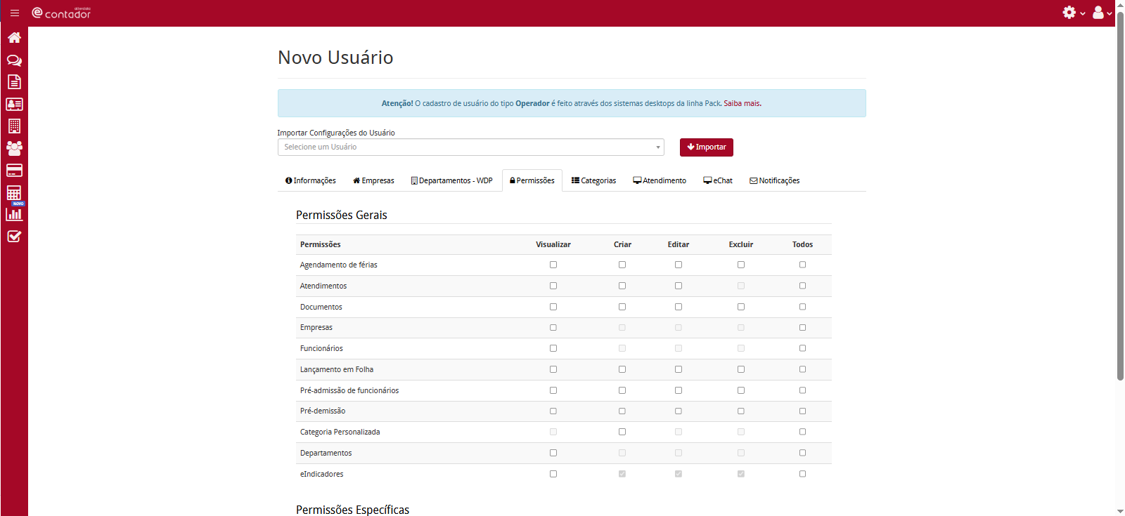Viewport: 1125px width, 516px height.
Task: Open the bar chart sidebar icon
Action: (14, 214)
